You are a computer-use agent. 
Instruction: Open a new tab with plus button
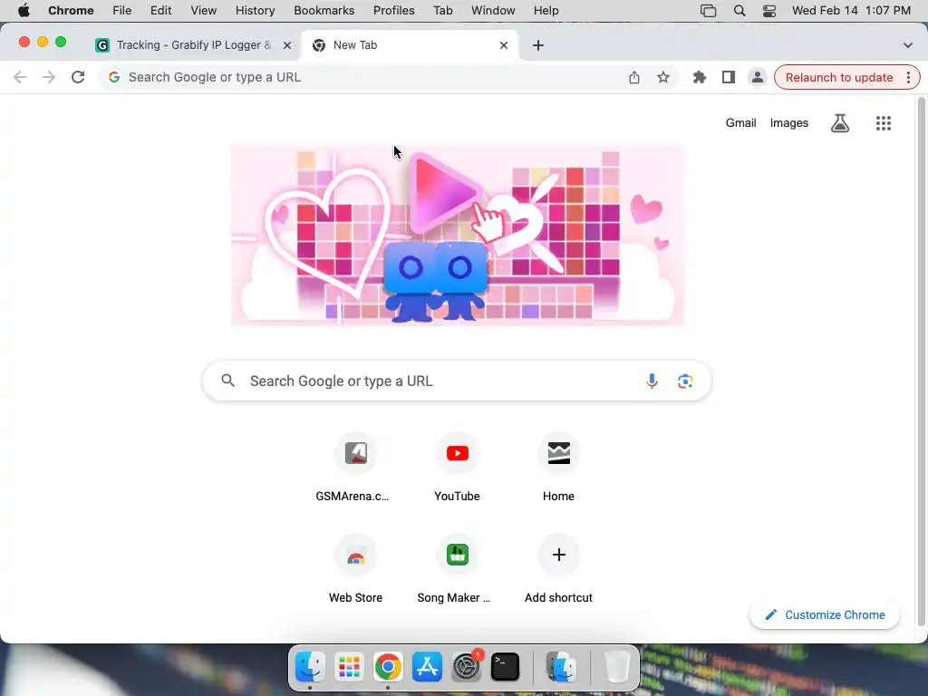point(538,45)
